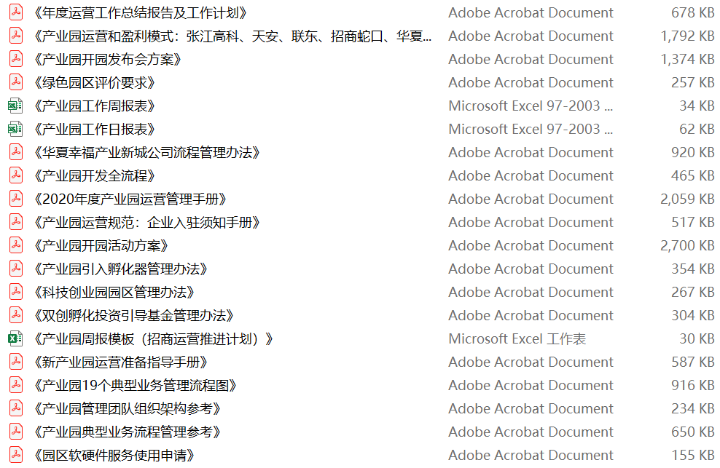Click the 678 KB size value
The height and width of the screenshot is (468, 720).
[x=692, y=13]
